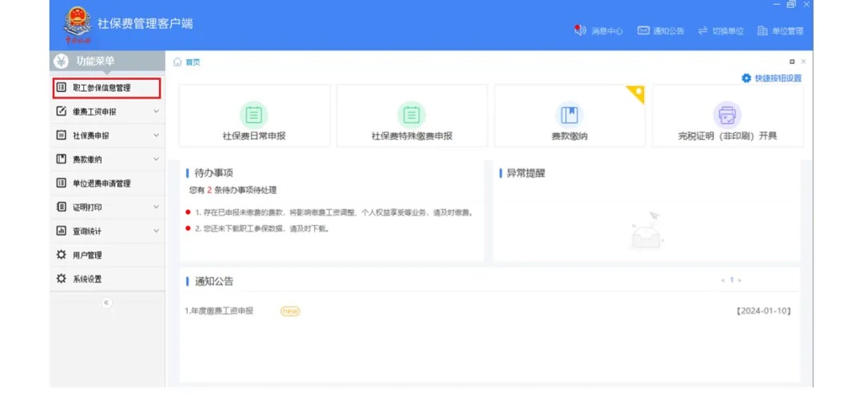Click the 费款缴纳 book icon

pyautogui.click(x=569, y=114)
